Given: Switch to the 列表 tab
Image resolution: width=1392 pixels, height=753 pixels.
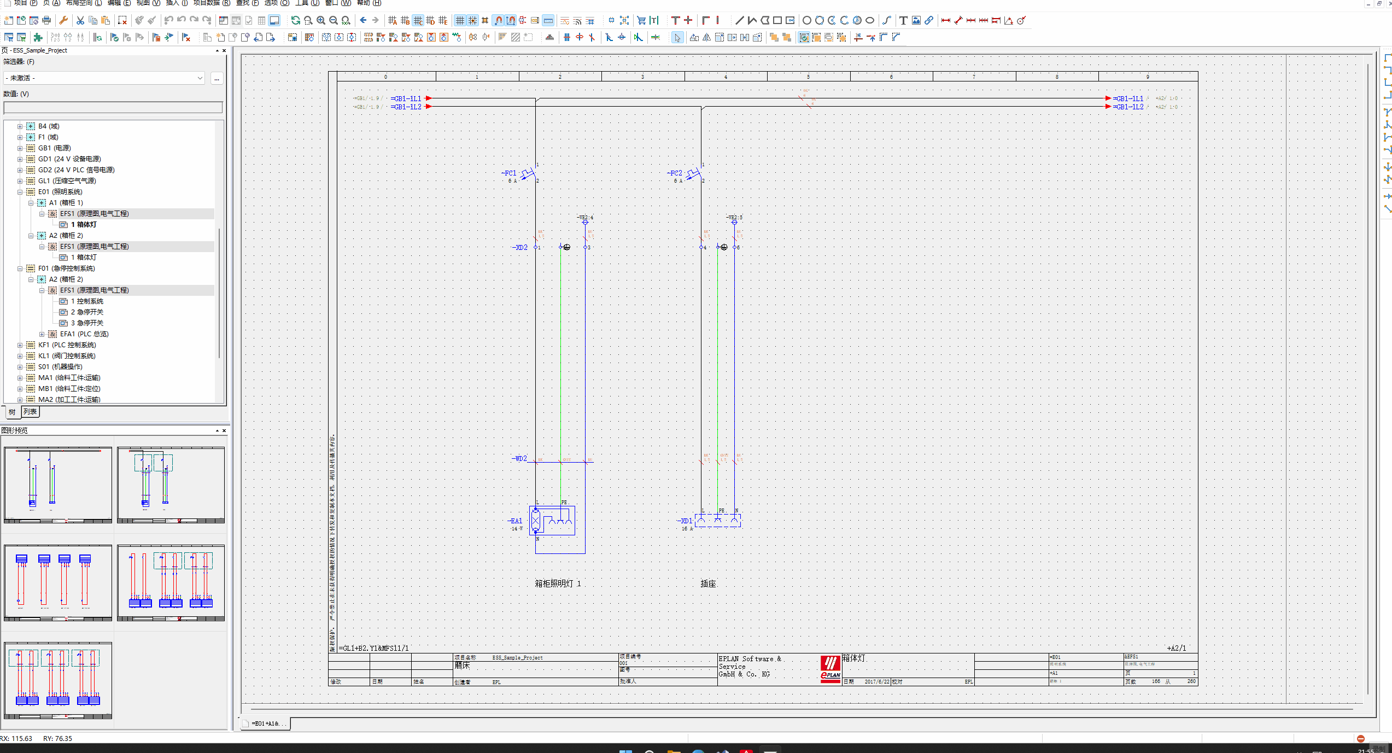Looking at the screenshot, I should click(30, 412).
